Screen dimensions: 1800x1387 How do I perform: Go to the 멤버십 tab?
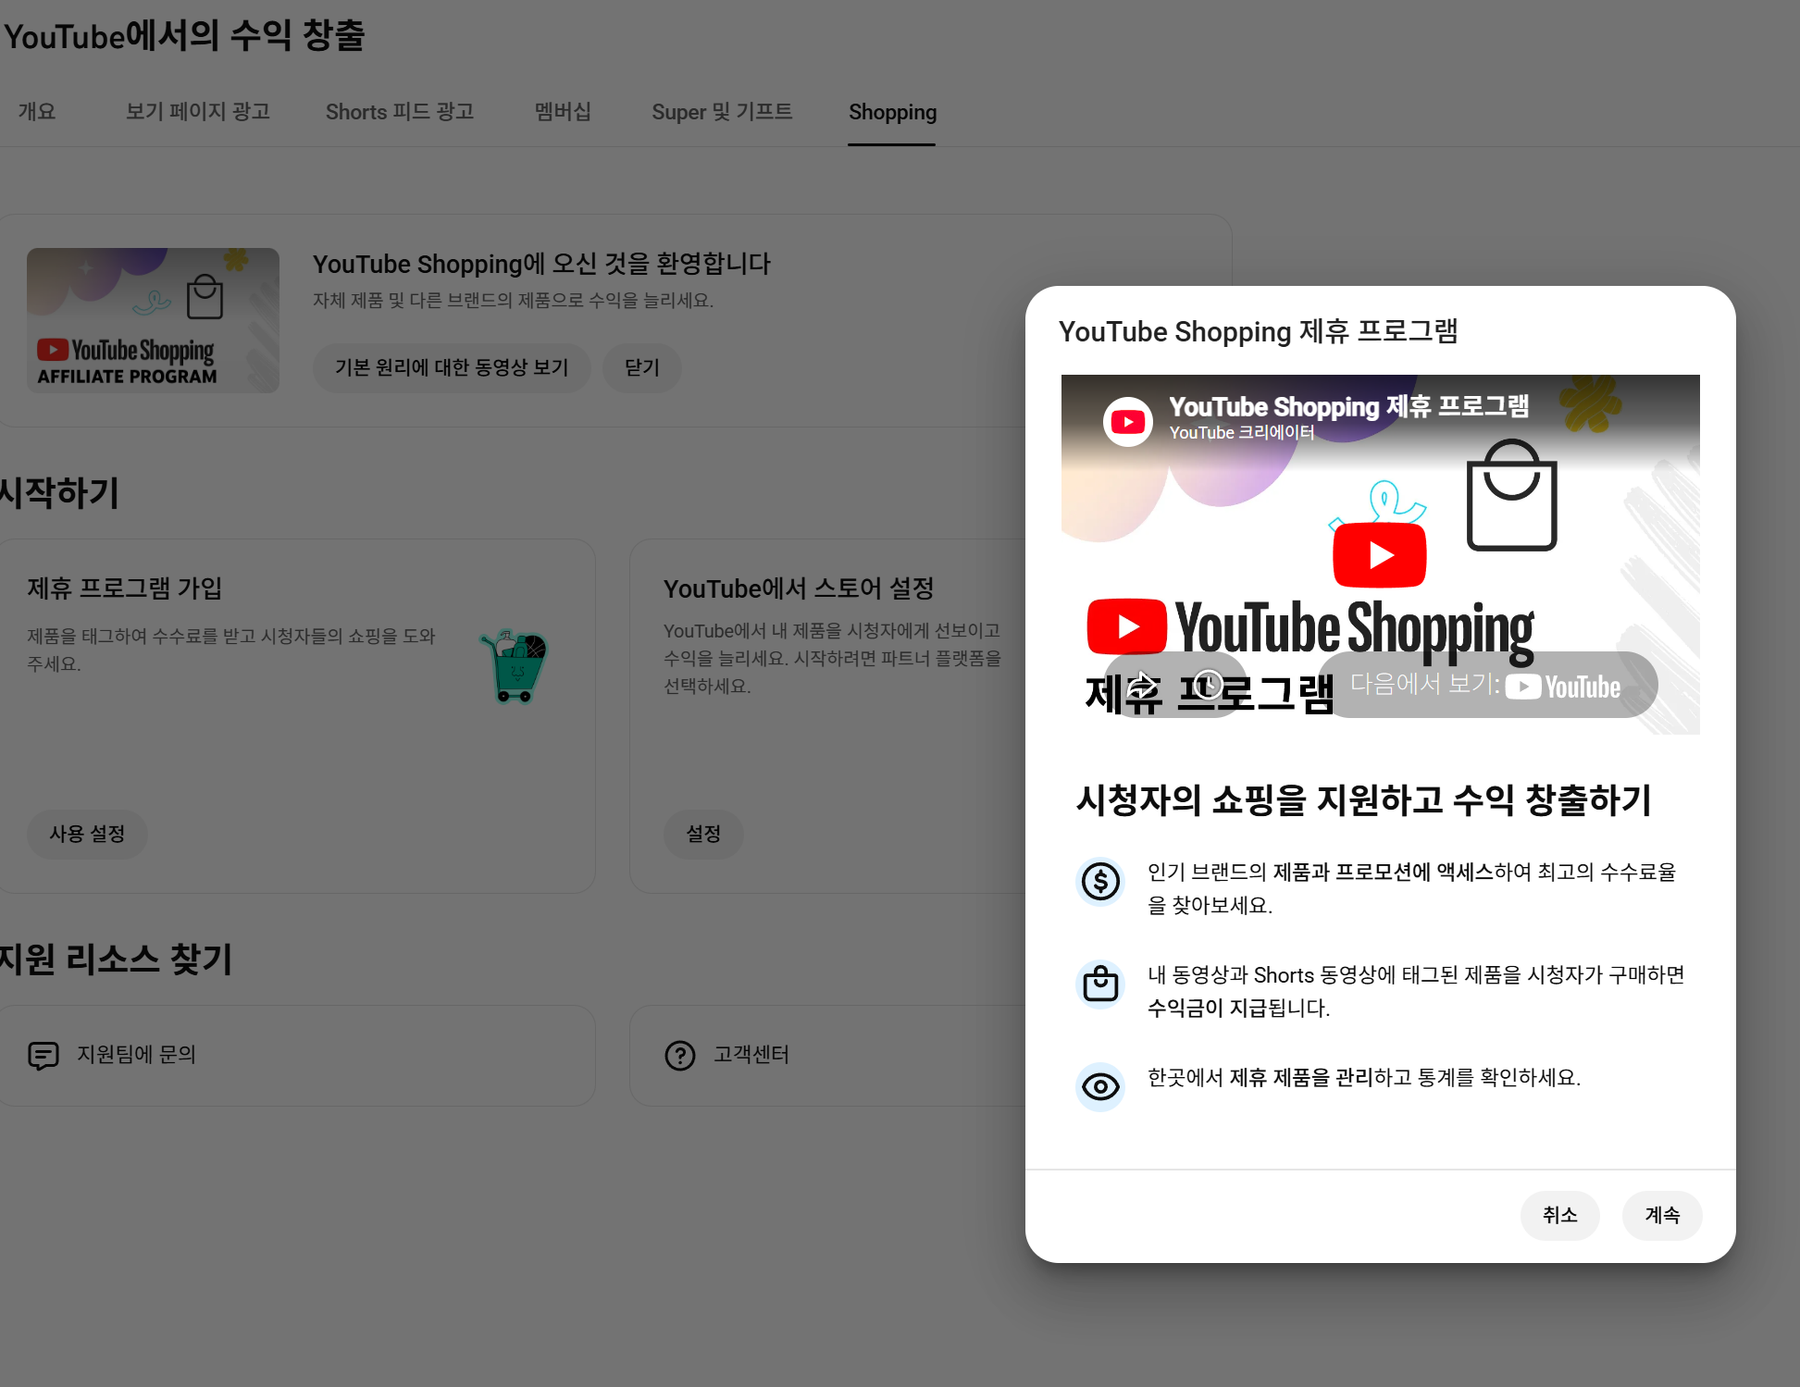tap(563, 112)
